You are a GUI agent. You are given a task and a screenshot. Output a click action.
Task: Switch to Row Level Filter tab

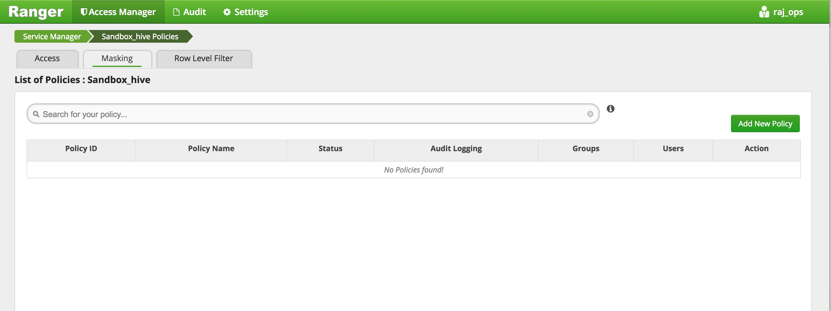[x=204, y=59]
